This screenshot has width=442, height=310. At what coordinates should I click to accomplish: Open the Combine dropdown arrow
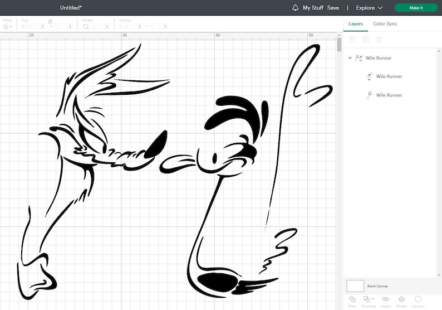[x=372, y=299]
